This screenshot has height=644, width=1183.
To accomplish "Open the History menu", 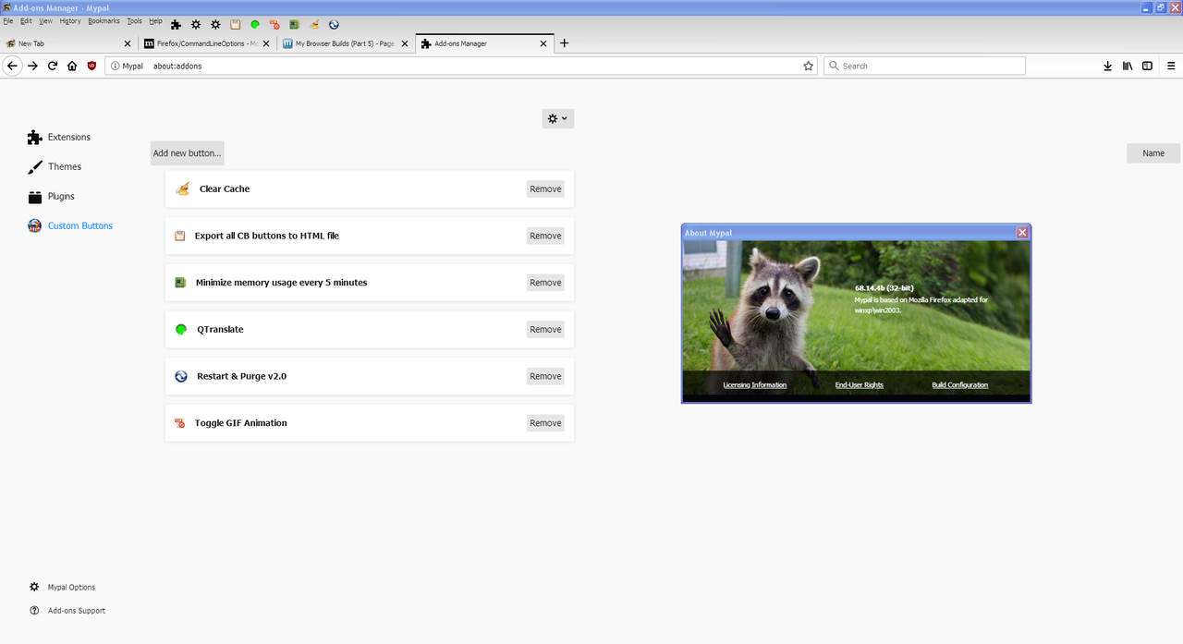I will (70, 20).
